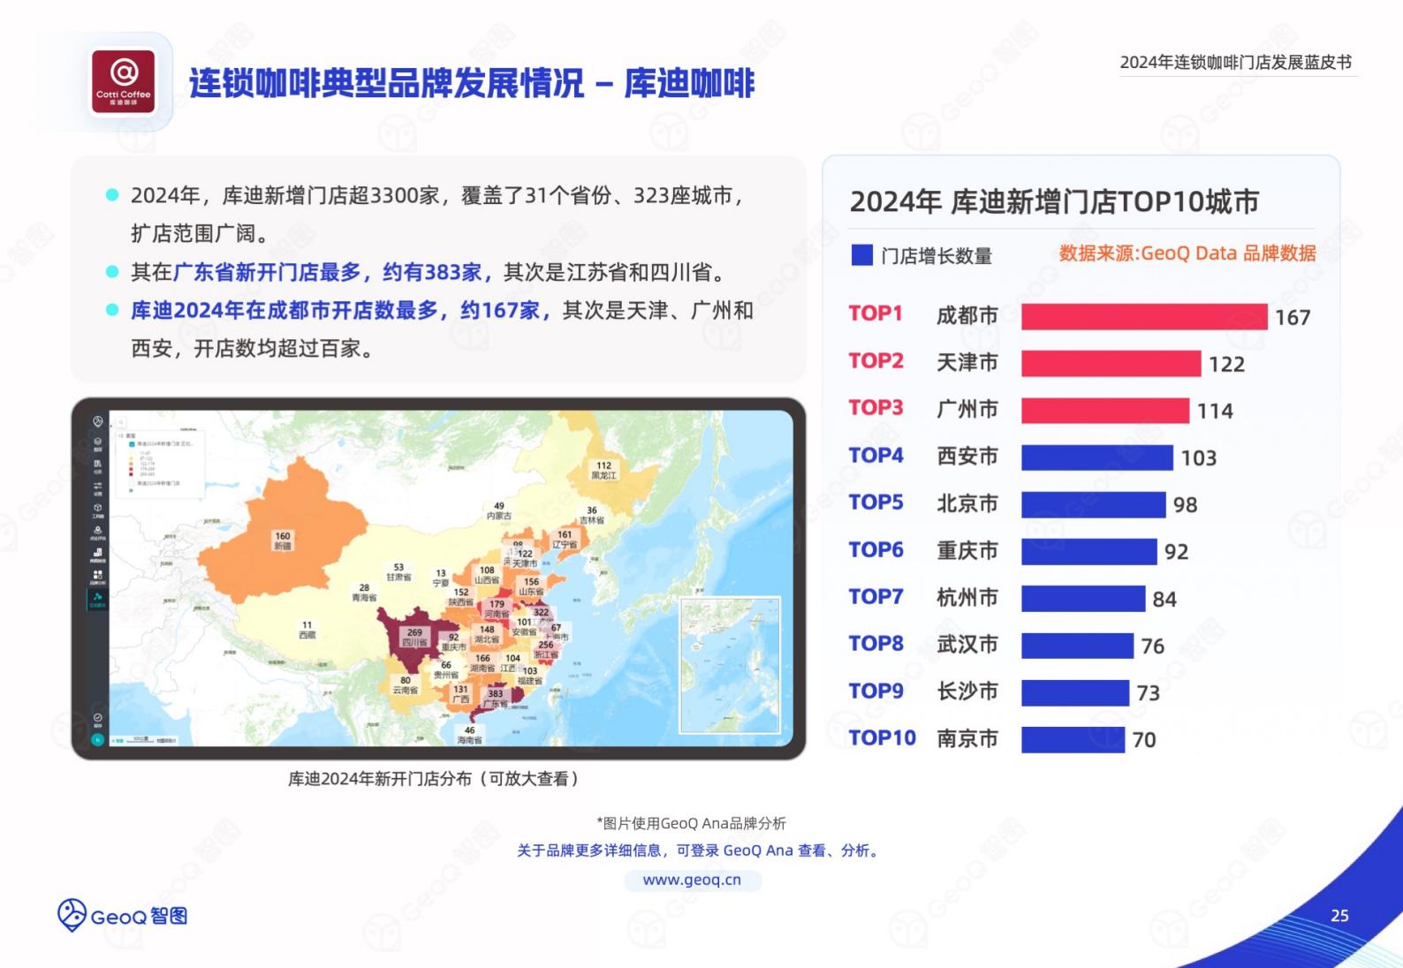Click the 11 西藏 label on the map
The height and width of the screenshot is (968, 1403).
tap(307, 630)
